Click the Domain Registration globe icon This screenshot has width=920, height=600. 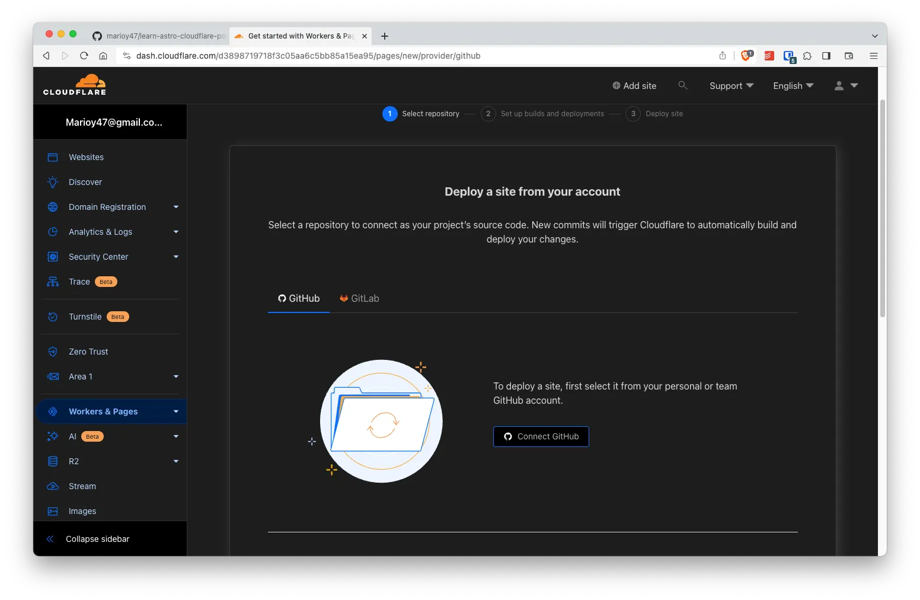[53, 207]
